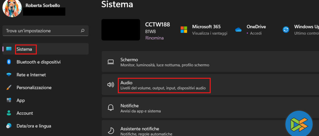Click the OneDrive cloud icon

pyautogui.click(x=238, y=30)
